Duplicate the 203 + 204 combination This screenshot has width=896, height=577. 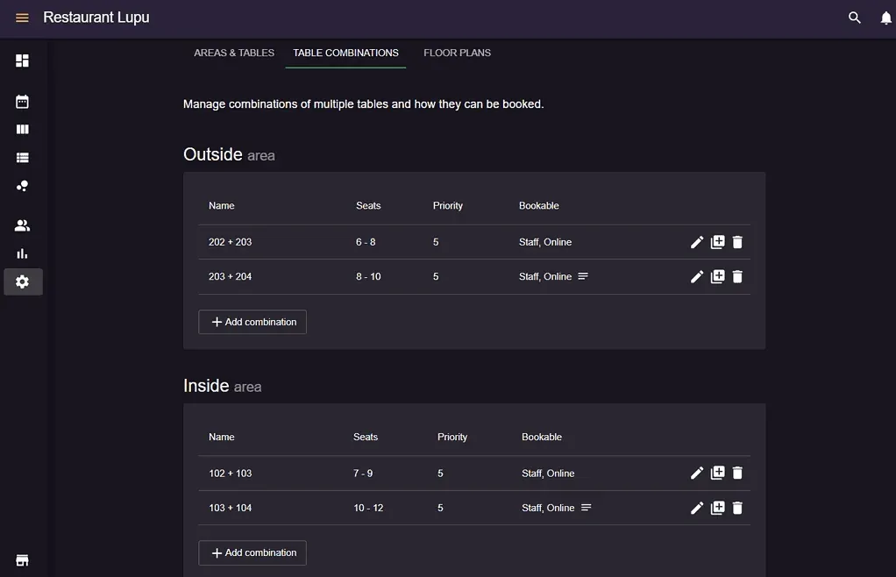pos(717,276)
